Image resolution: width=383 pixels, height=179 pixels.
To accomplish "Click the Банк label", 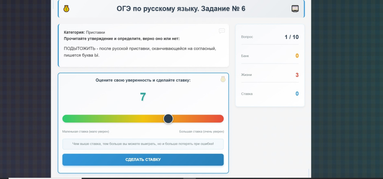I will [245, 56].
